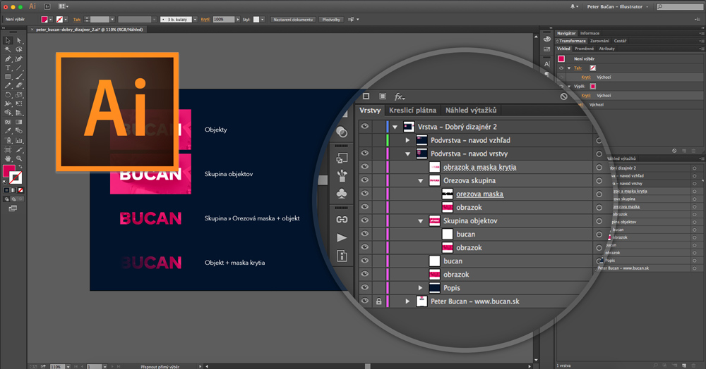Click the Tah link in control bar
706x369 pixels.
(77, 19)
